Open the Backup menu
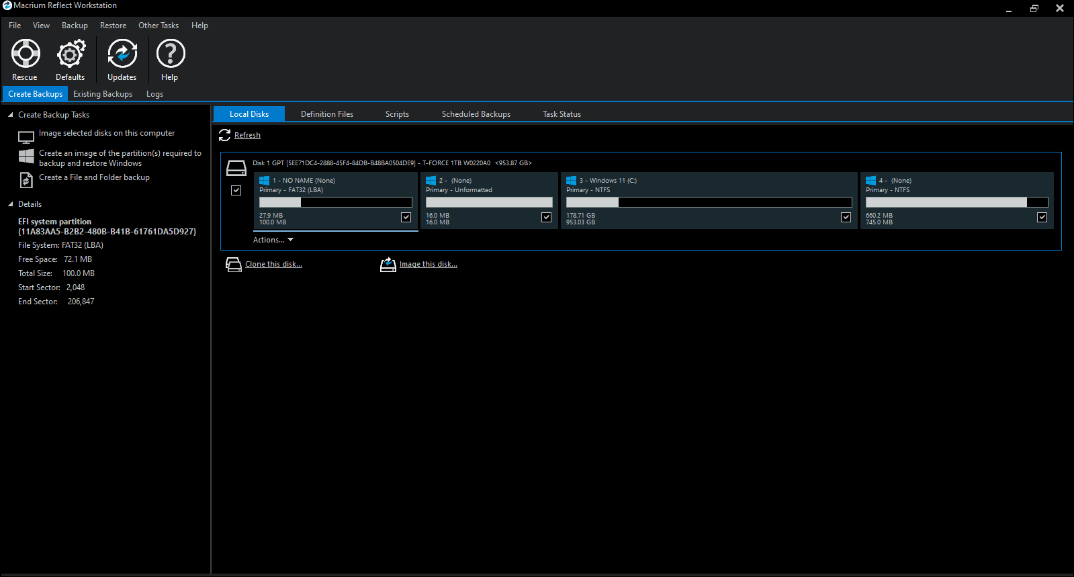 75,26
